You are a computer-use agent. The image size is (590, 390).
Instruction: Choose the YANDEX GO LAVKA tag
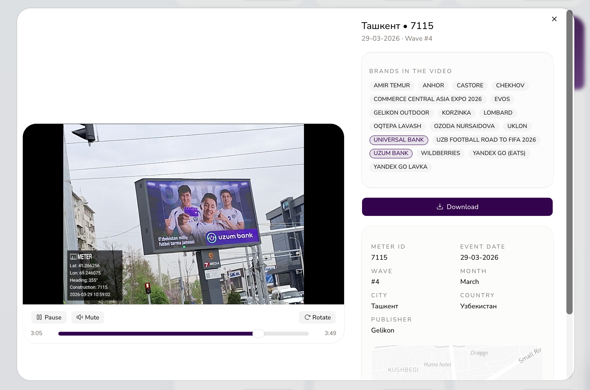(400, 167)
